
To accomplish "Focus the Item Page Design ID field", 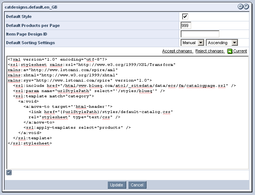I will click(200, 34).
